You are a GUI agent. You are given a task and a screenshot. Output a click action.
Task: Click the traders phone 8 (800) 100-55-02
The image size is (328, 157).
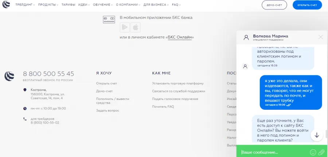45,122
